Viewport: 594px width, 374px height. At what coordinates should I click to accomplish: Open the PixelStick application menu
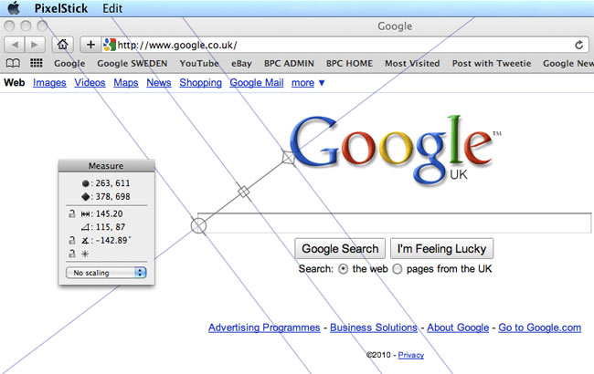click(x=61, y=8)
